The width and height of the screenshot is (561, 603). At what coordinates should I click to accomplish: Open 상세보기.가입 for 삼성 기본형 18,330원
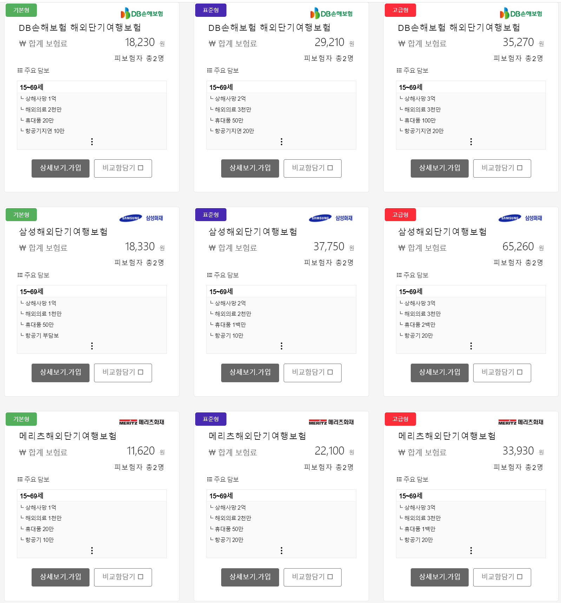click(x=60, y=372)
